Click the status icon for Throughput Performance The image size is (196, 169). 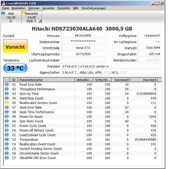(x=7, y=89)
